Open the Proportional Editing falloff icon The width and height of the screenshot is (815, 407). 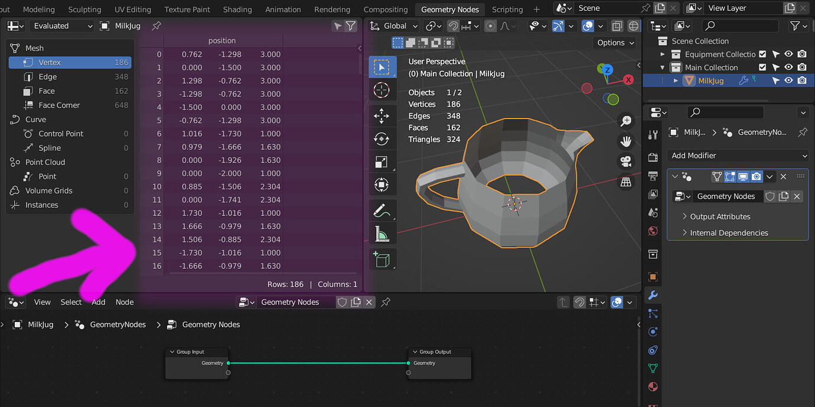coord(504,26)
